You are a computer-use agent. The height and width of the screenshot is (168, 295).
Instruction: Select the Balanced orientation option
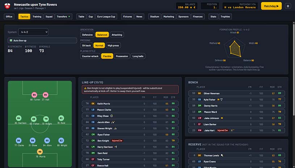point(102,35)
